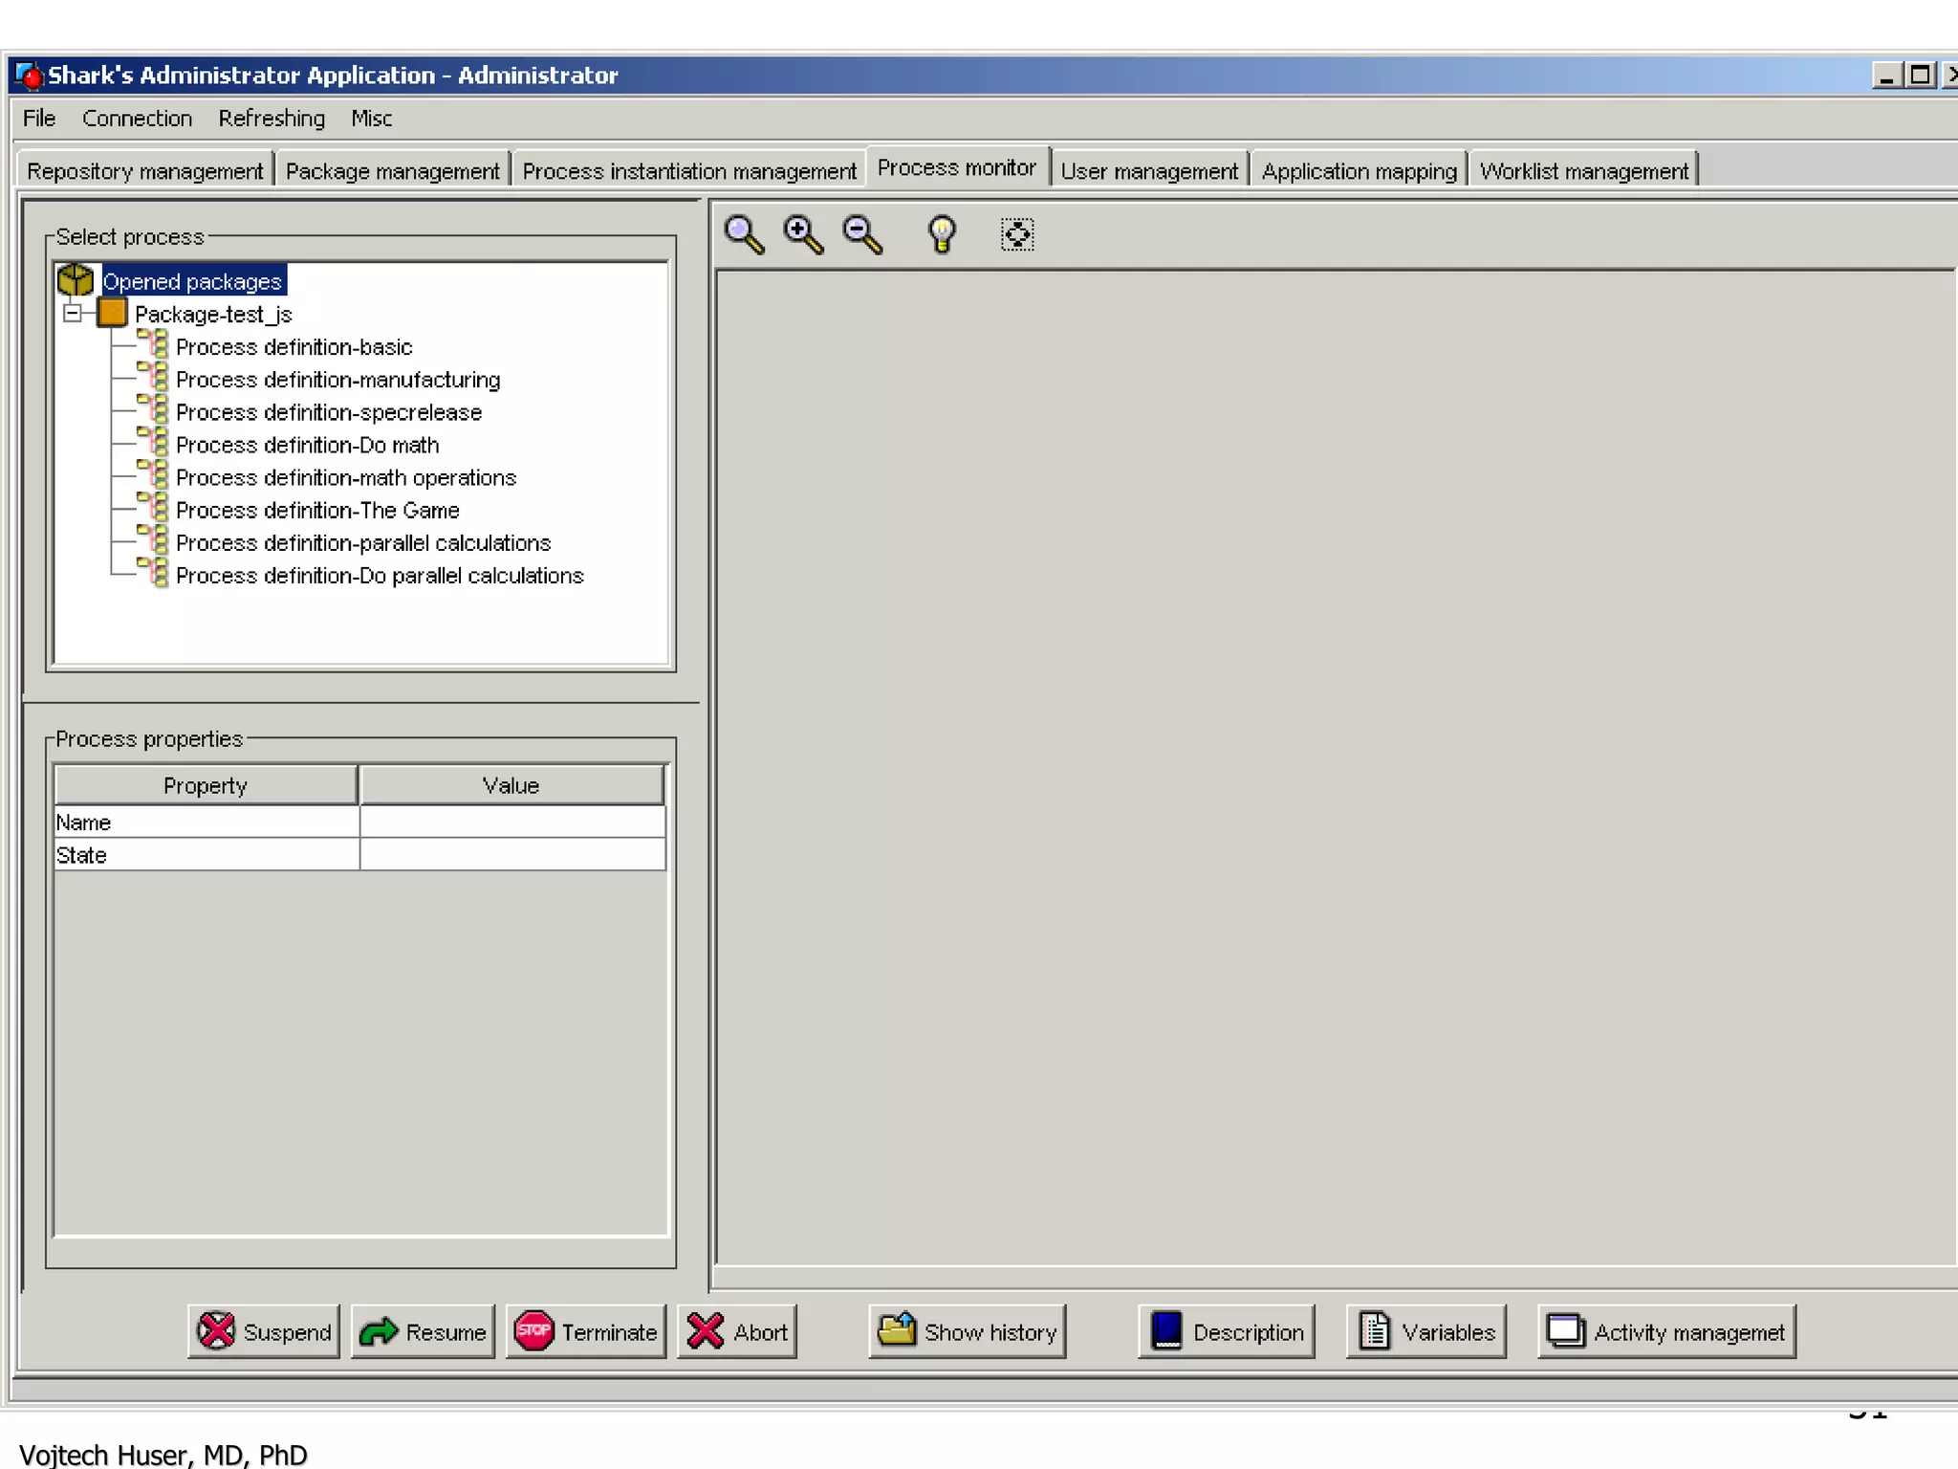Click the actual-size magnifier icon
Viewport: 1958px width, 1469px height.
click(744, 234)
